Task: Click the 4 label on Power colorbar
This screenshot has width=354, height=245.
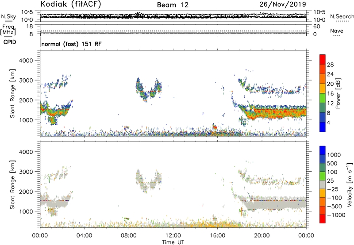Action: coord(329,123)
